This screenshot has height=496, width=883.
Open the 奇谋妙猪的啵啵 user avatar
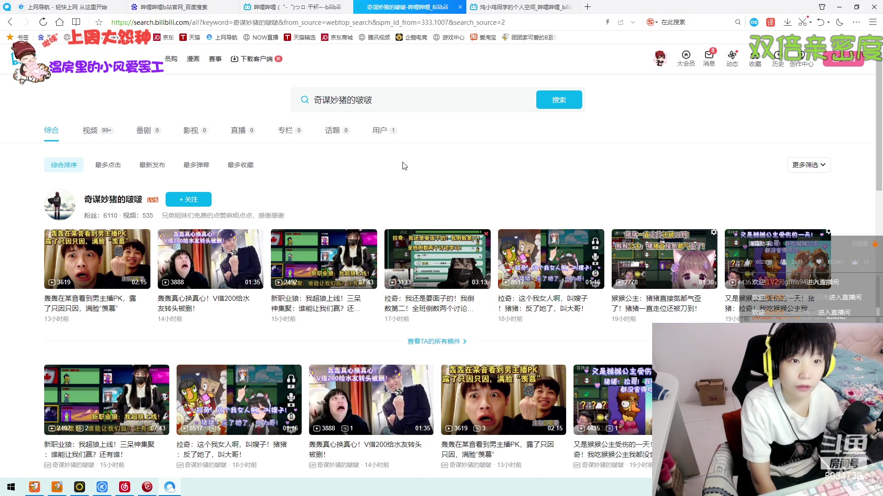click(60, 205)
